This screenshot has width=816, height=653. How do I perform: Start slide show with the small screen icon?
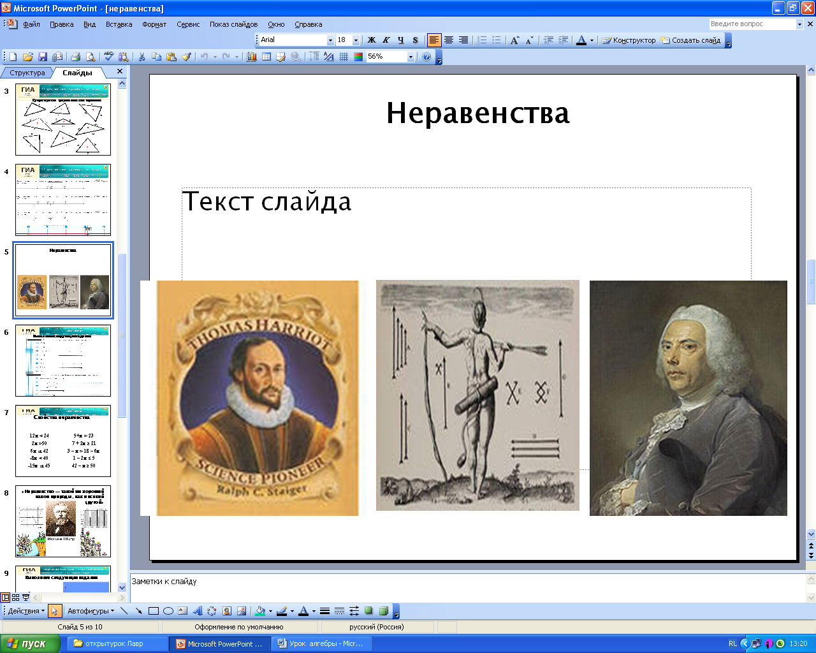click(25, 598)
